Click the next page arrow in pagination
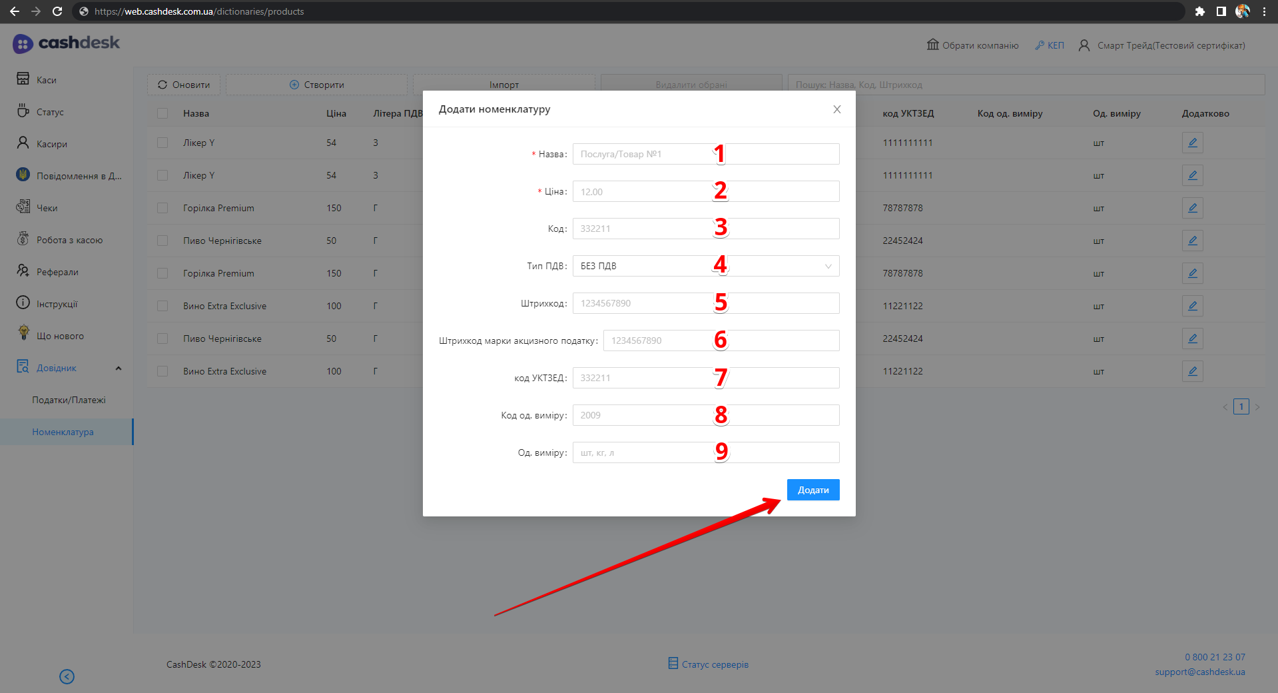This screenshot has width=1278, height=693. (x=1257, y=406)
